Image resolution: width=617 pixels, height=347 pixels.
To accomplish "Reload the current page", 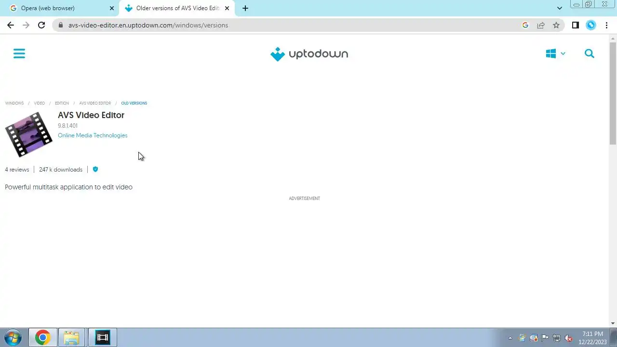I will point(41,25).
